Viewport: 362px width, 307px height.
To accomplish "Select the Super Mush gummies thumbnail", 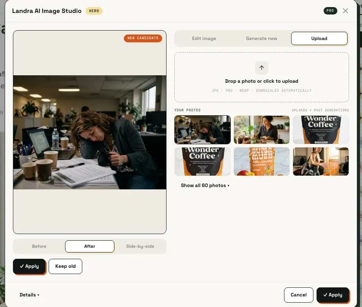I will point(262,162).
